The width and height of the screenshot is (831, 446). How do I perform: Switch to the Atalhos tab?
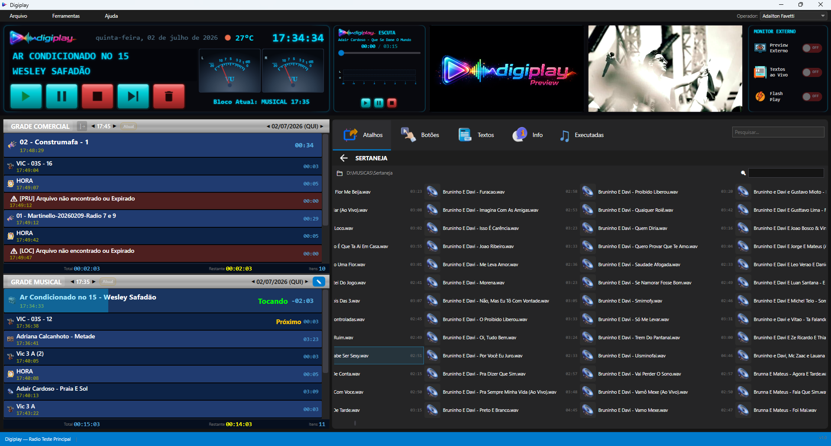363,135
